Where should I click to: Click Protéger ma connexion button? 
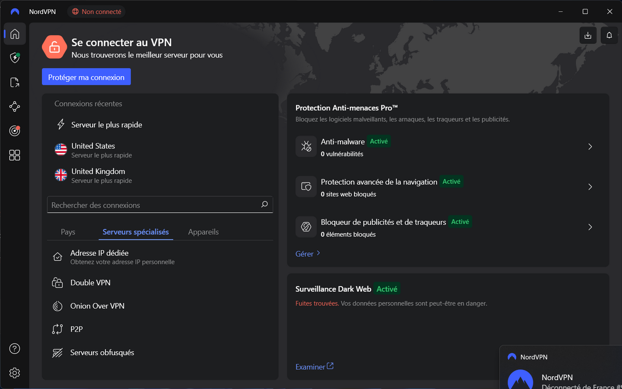(x=86, y=76)
